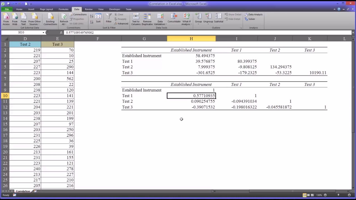
Task: Switch to Normal view in status bar
Action: tap(305, 195)
